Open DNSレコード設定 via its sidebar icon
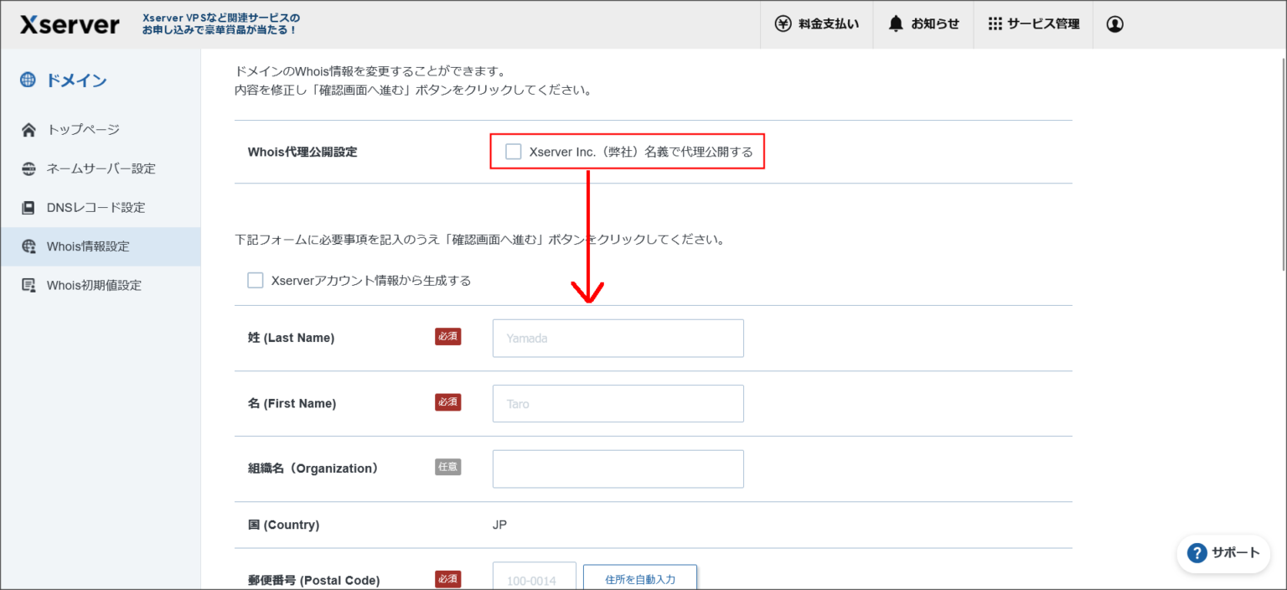Image resolution: width=1287 pixels, height=590 pixels. pos(29,207)
